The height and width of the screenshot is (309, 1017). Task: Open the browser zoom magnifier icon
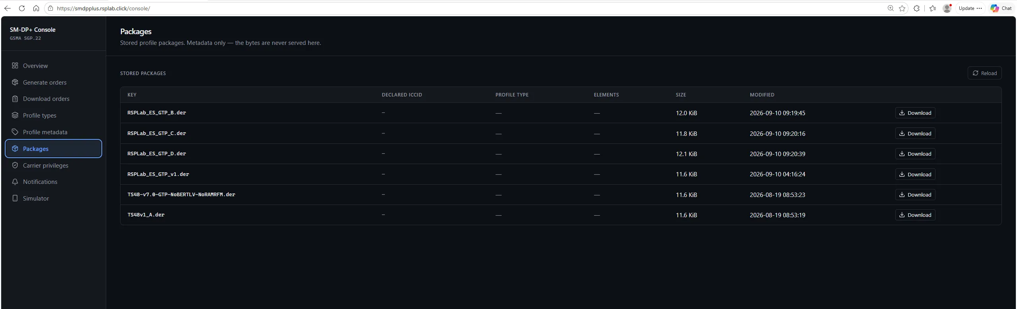click(891, 8)
